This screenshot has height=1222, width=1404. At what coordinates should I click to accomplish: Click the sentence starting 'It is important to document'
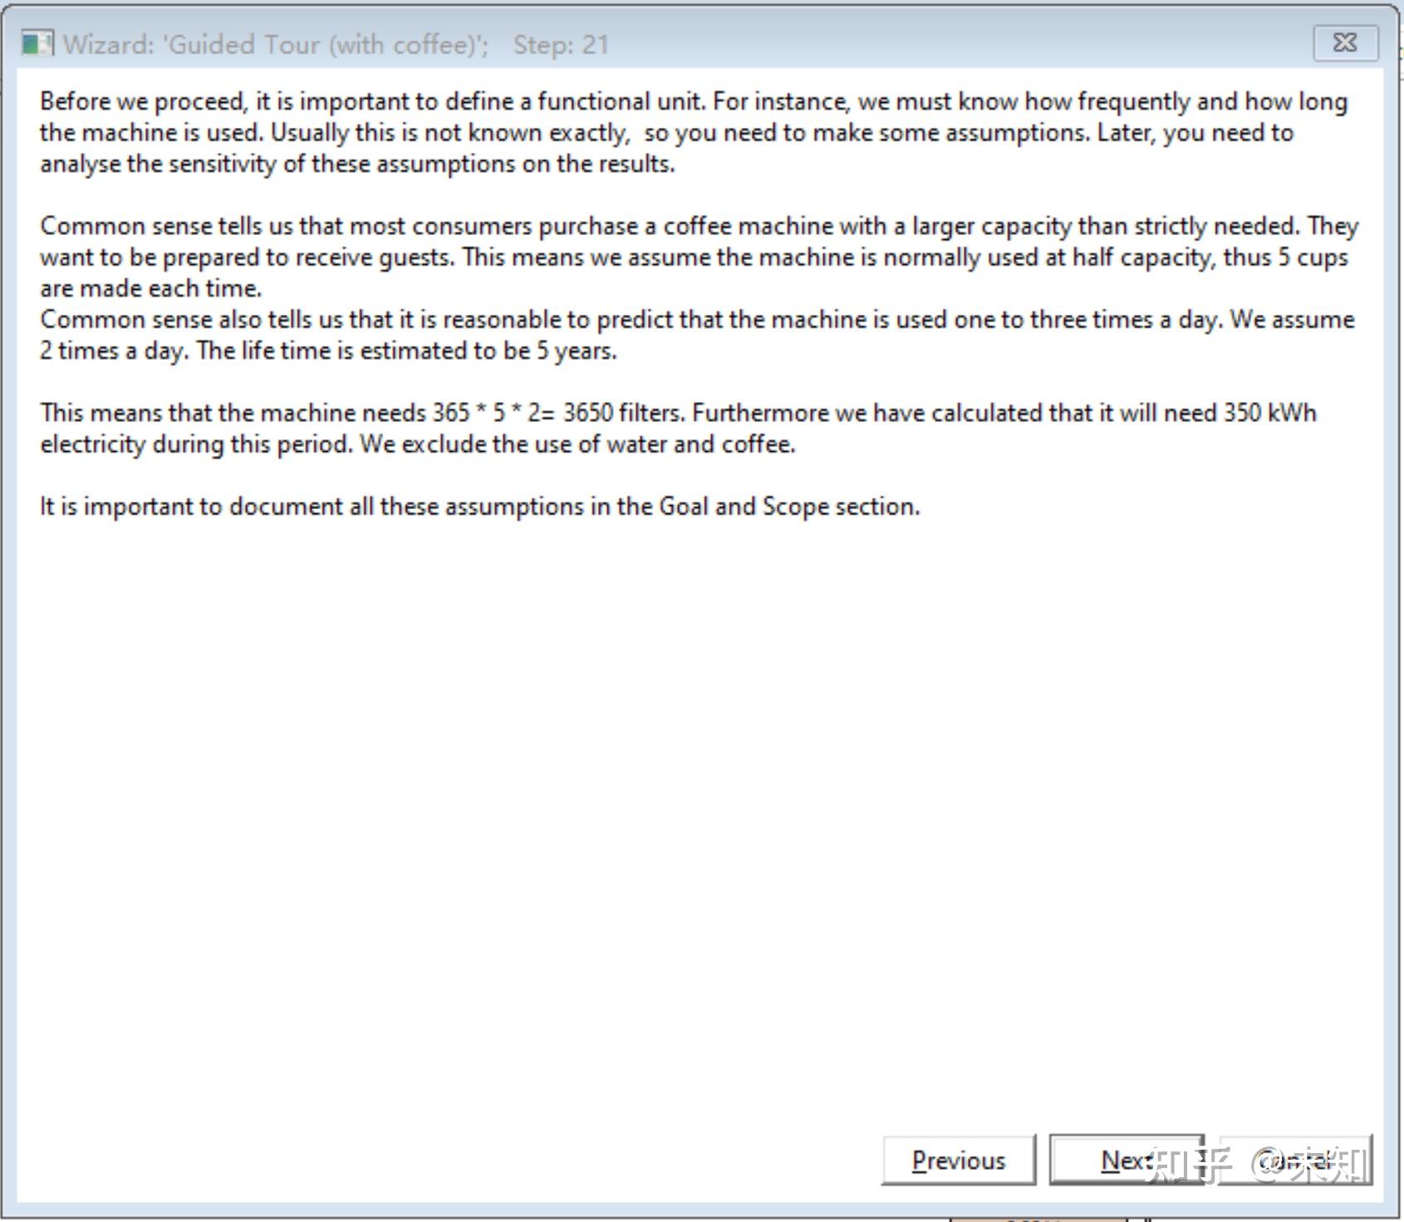479,507
